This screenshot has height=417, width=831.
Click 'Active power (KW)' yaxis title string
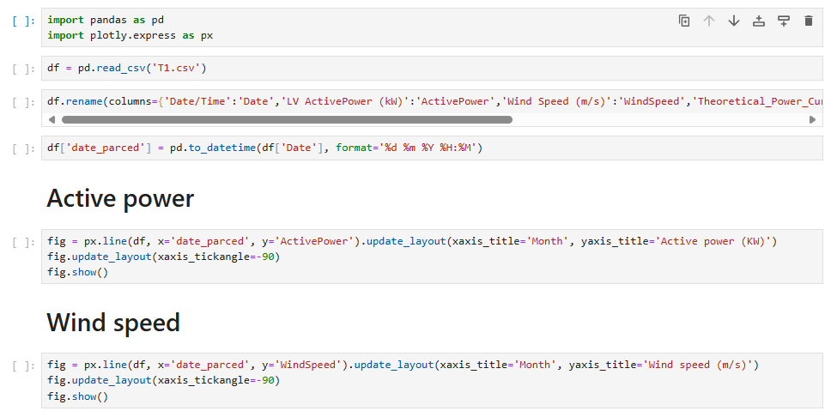click(x=713, y=241)
